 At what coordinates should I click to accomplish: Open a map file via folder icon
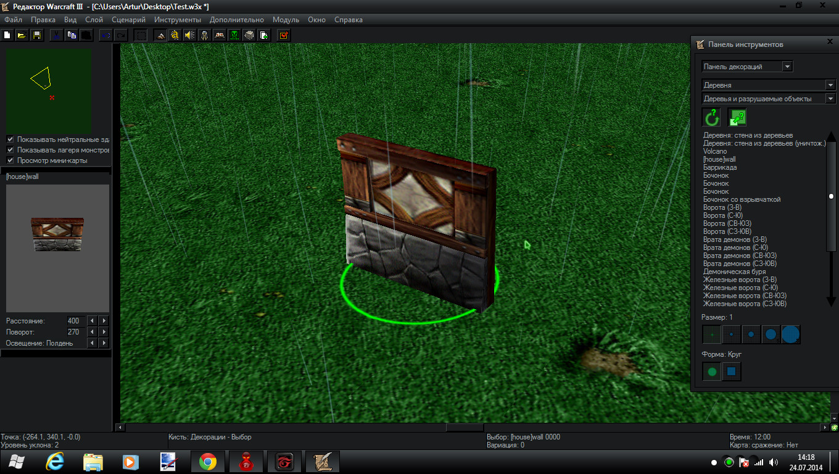click(x=22, y=35)
